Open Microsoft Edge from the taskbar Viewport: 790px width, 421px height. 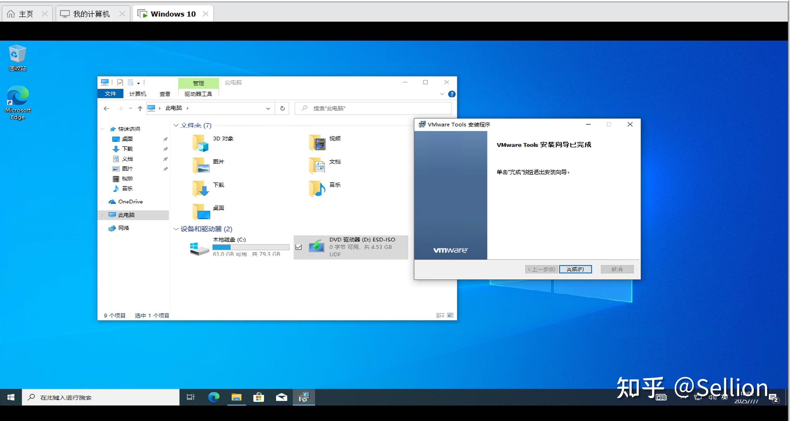coord(214,397)
